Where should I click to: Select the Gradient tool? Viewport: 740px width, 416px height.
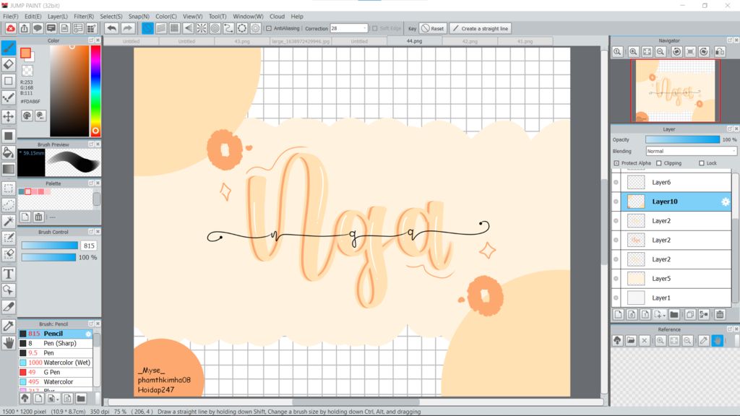pos(9,169)
